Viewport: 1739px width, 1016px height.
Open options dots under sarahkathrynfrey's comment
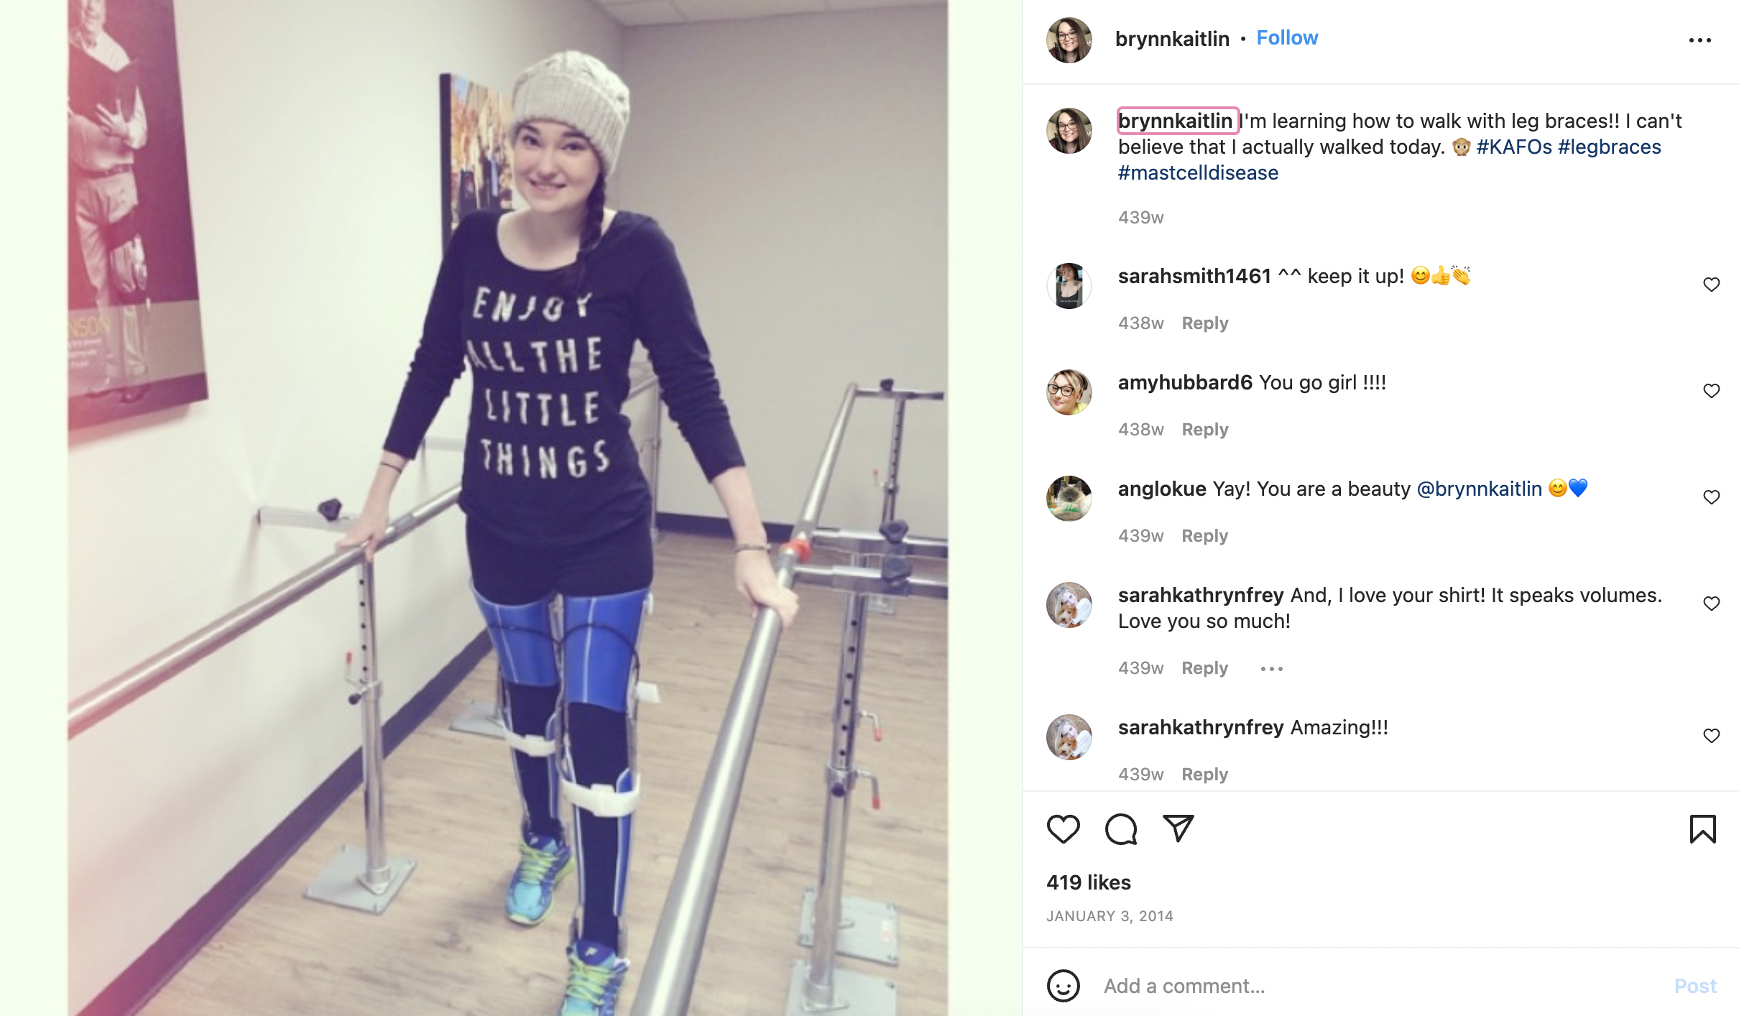pos(1271,669)
